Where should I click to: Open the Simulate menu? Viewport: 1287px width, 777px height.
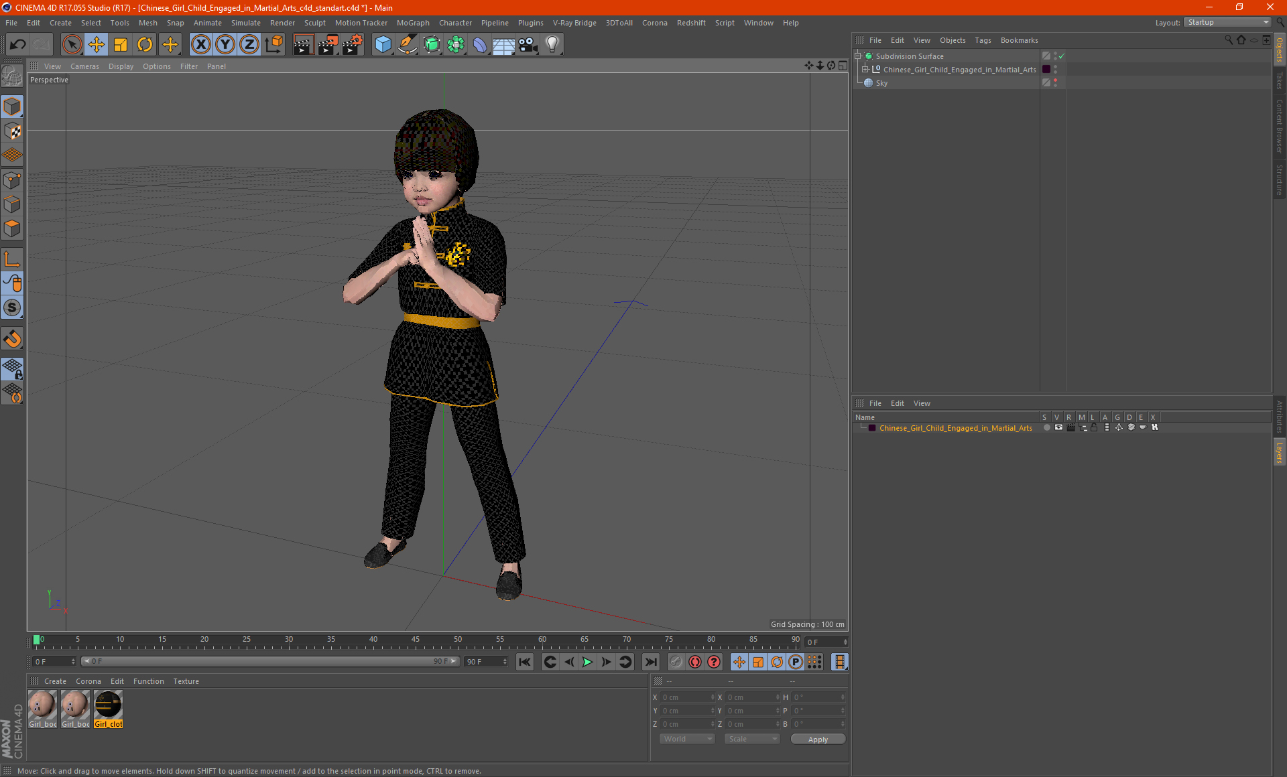point(246,23)
